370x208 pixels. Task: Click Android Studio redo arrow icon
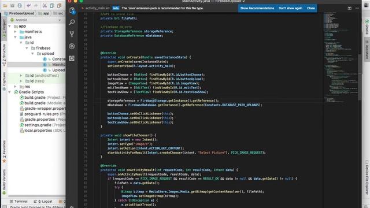[36, 5]
